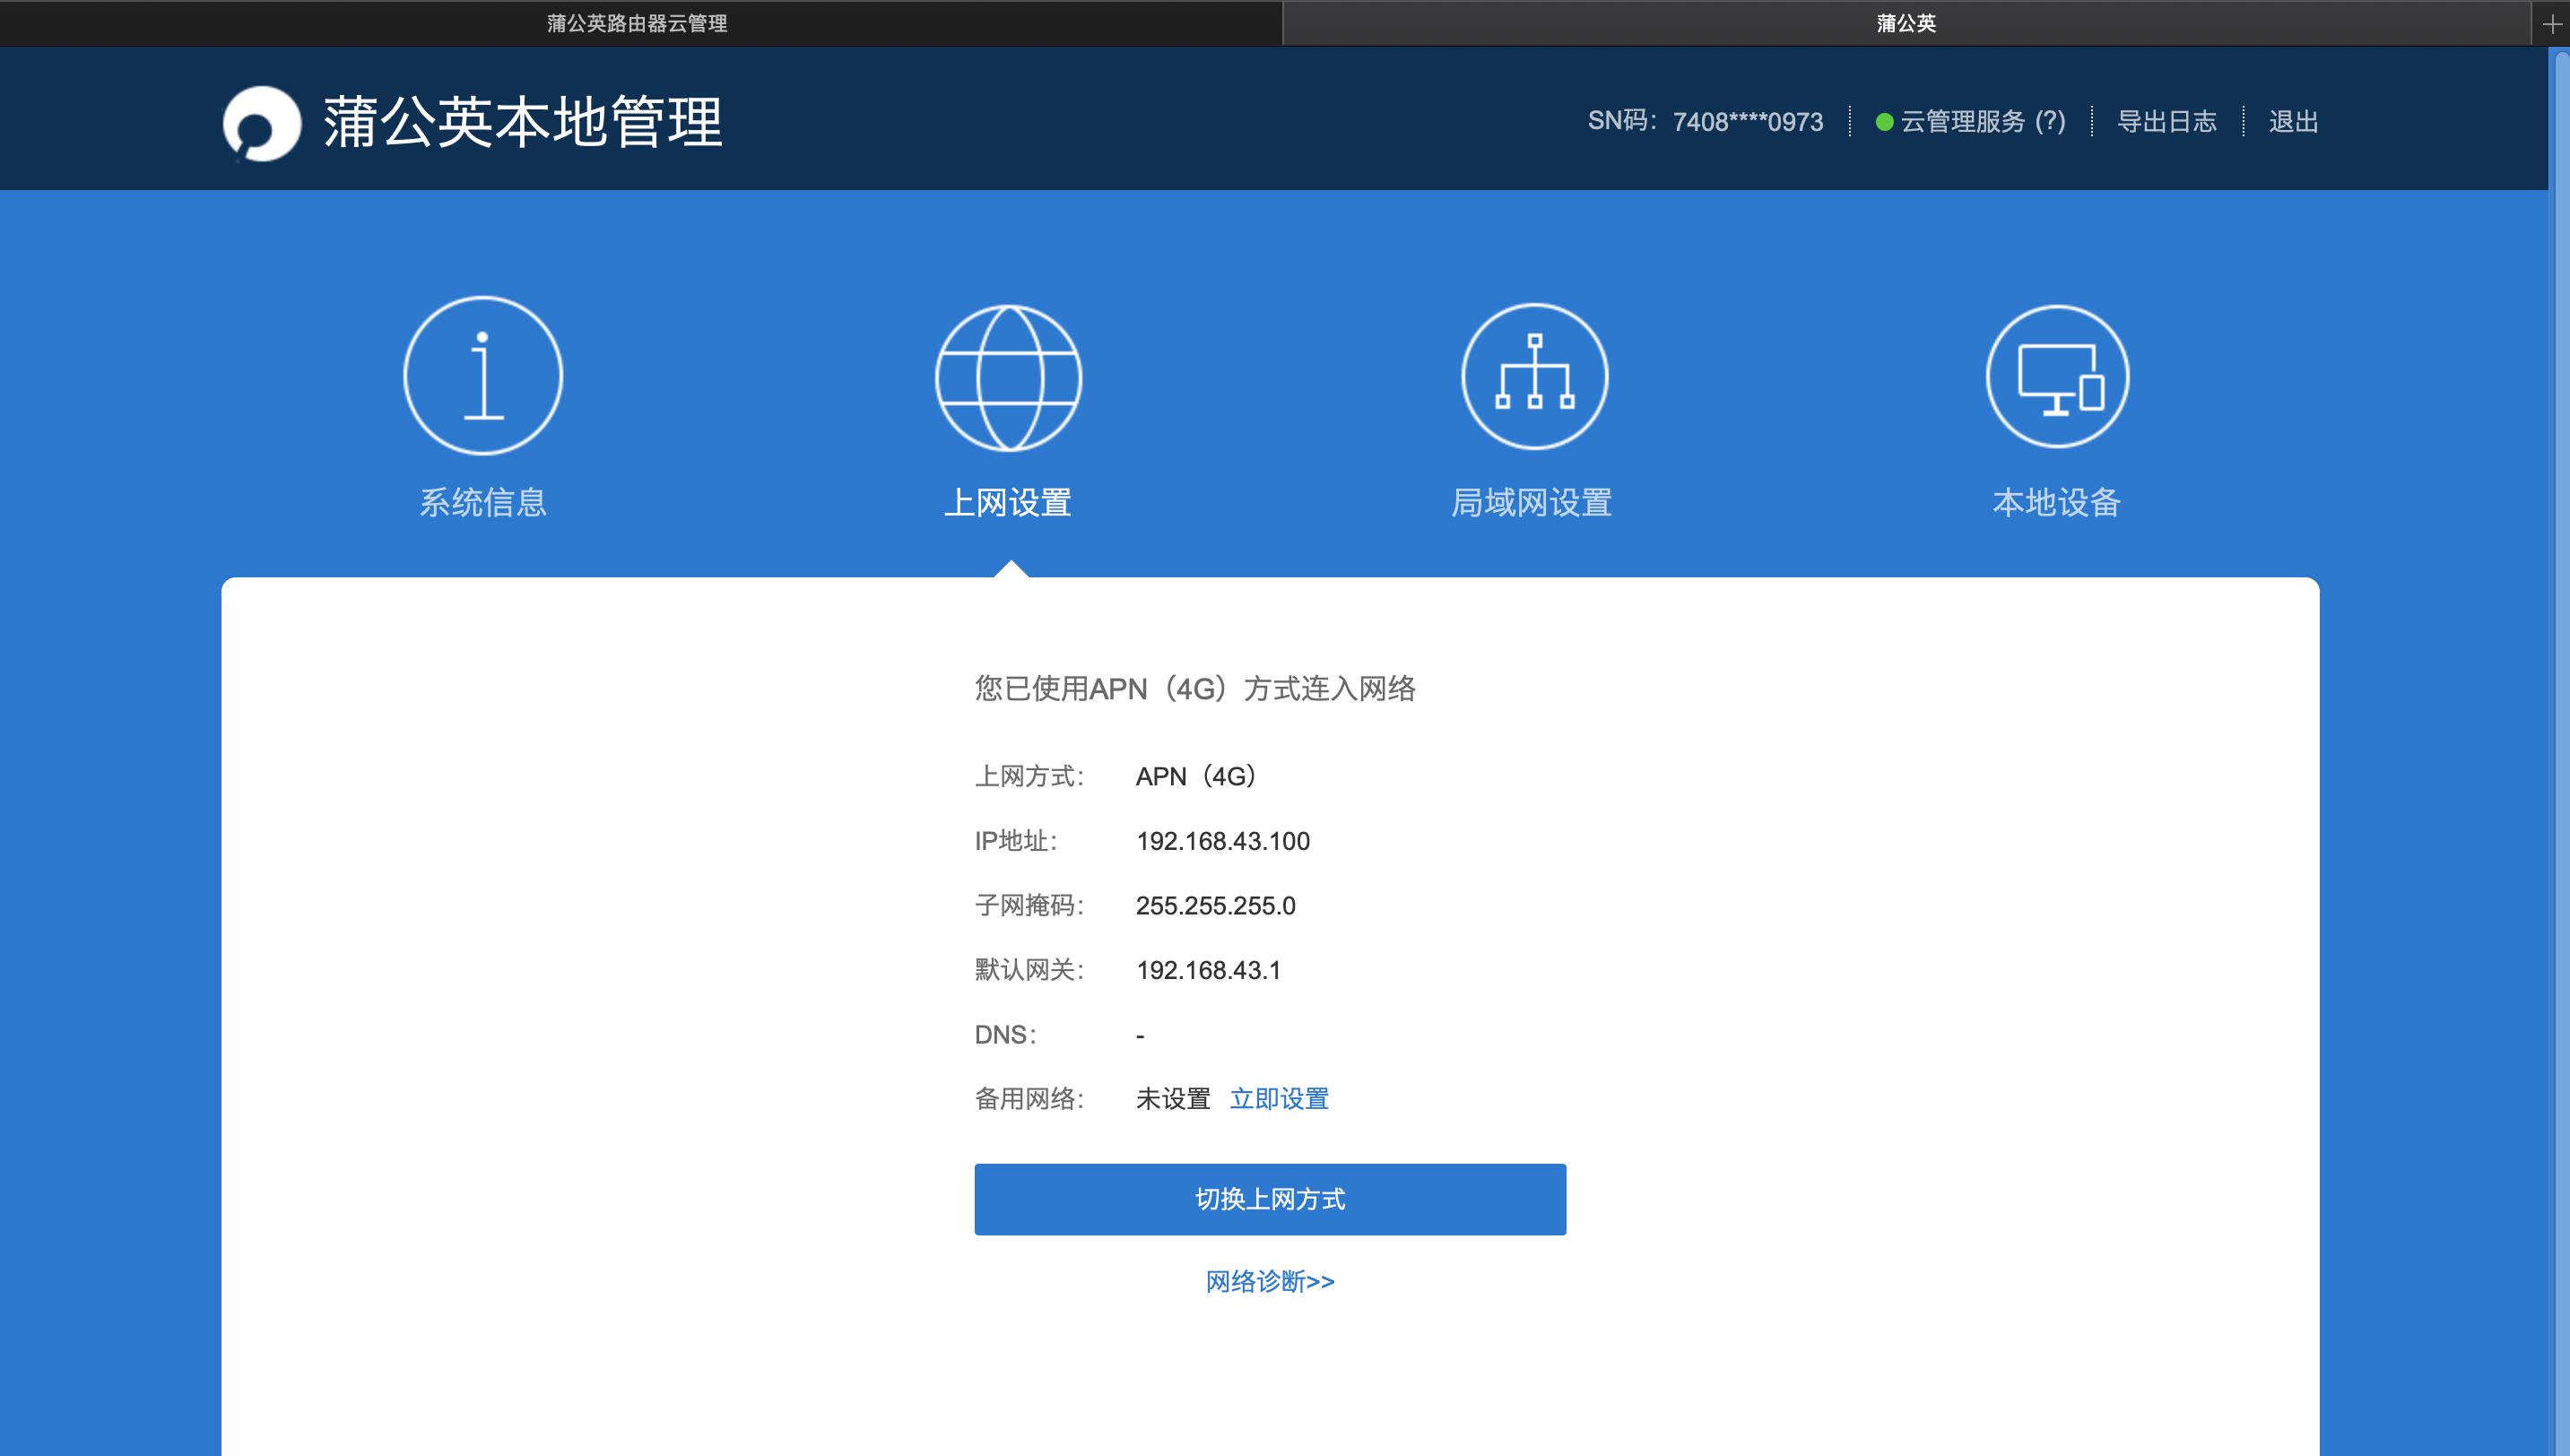Click the 默认网关 gateway address value
This screenshot has height=1456, width=2570.
[x=1210, y=969]
